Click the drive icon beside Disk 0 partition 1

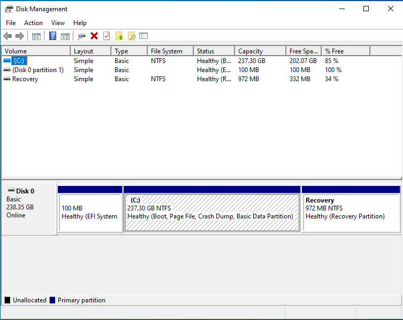tap(7, 70)
